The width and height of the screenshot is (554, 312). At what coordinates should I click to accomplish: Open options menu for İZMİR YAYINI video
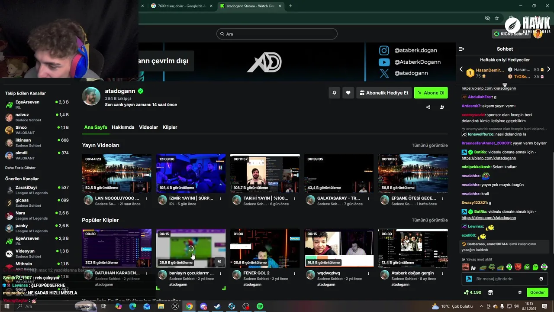point(220,199)
